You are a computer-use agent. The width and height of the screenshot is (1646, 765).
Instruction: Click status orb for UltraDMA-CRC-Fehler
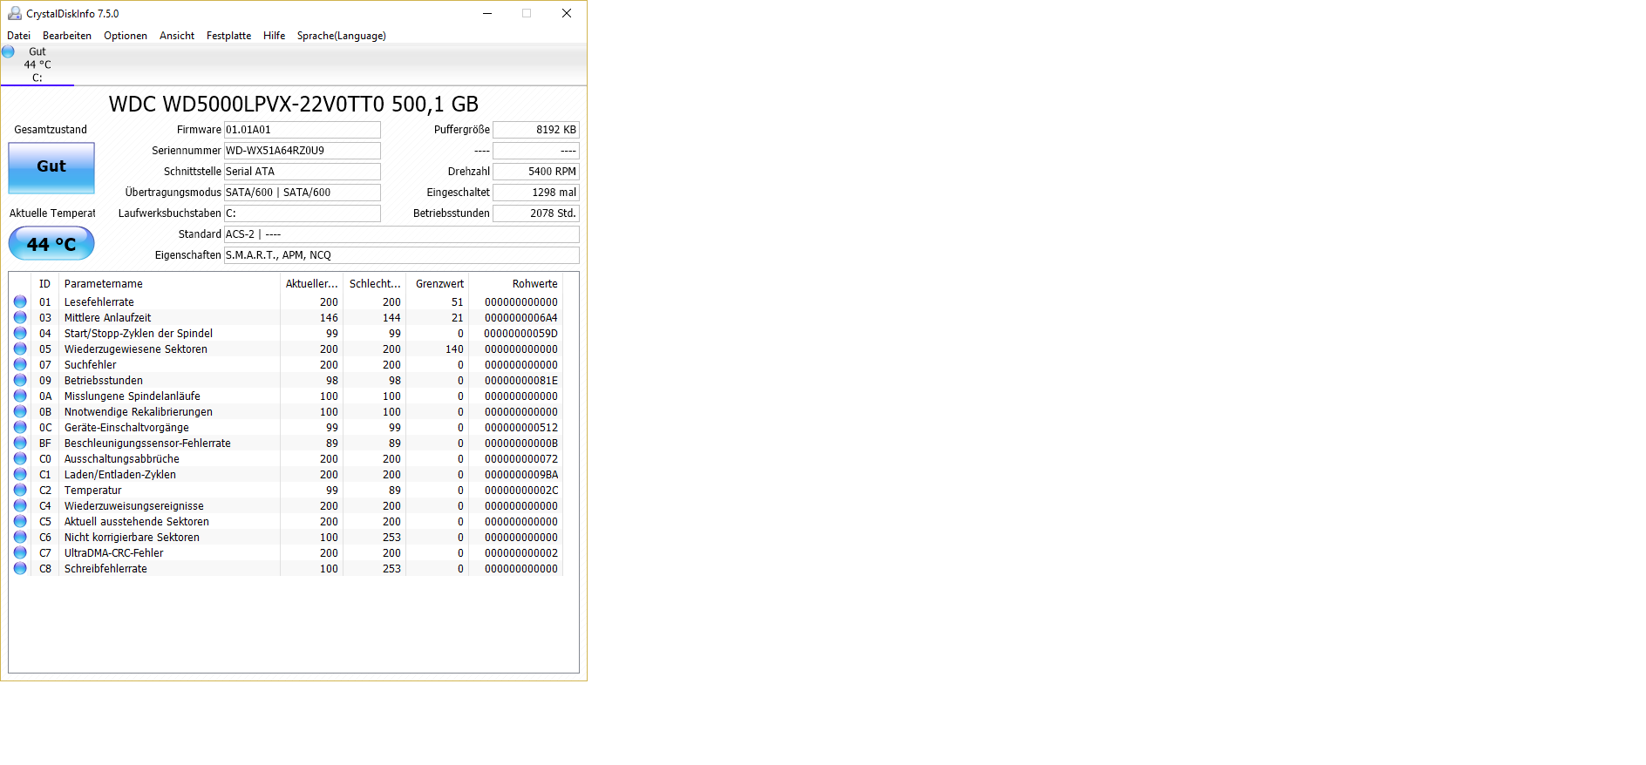click(20, 552)
